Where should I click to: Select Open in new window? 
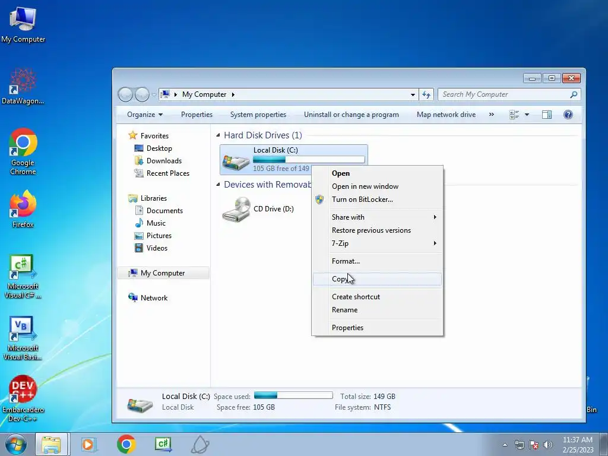coord(377,186)
